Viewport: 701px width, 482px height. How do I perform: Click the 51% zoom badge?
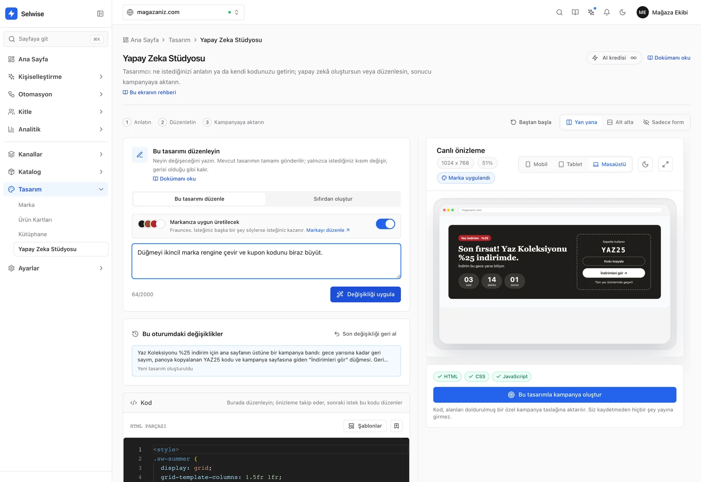487,163
